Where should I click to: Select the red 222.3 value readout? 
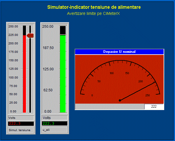21,123
